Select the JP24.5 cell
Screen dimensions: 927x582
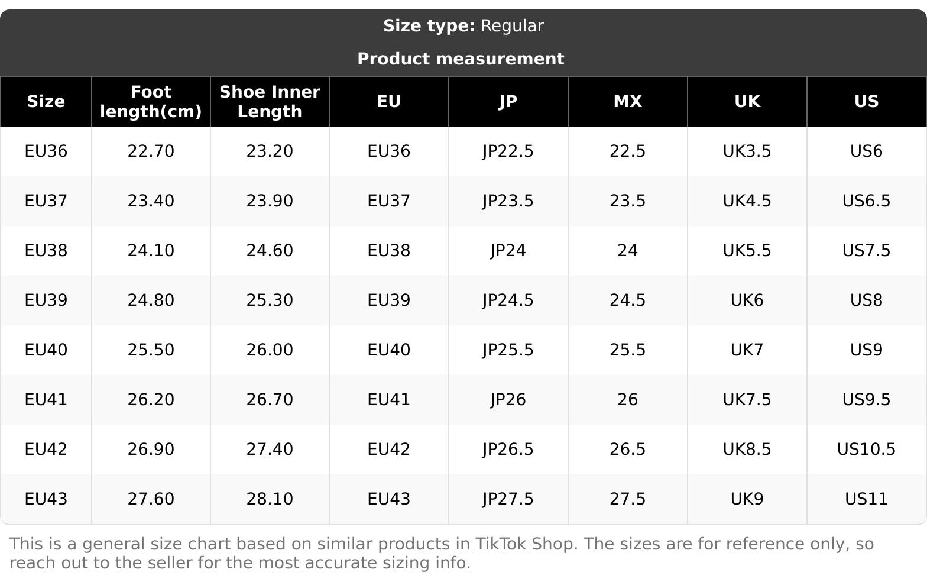tap(508, 300)
